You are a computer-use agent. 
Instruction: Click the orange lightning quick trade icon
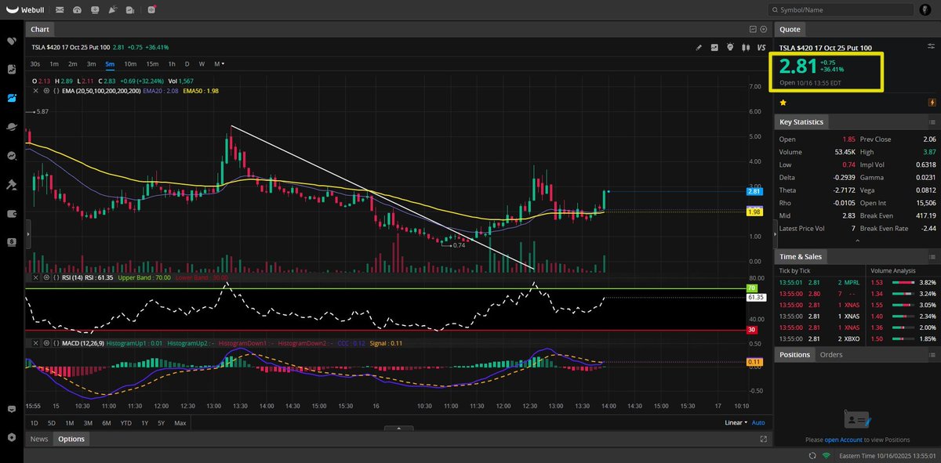[932, 103]
